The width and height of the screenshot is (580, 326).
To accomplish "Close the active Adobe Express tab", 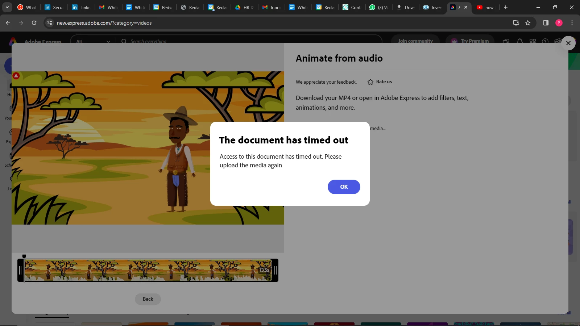I will (466, 7).
